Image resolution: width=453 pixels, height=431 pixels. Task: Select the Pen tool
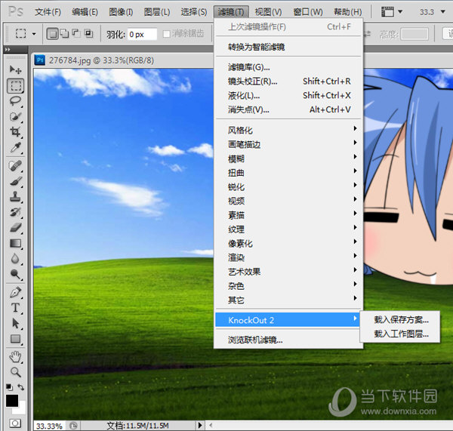pos(15,292)
